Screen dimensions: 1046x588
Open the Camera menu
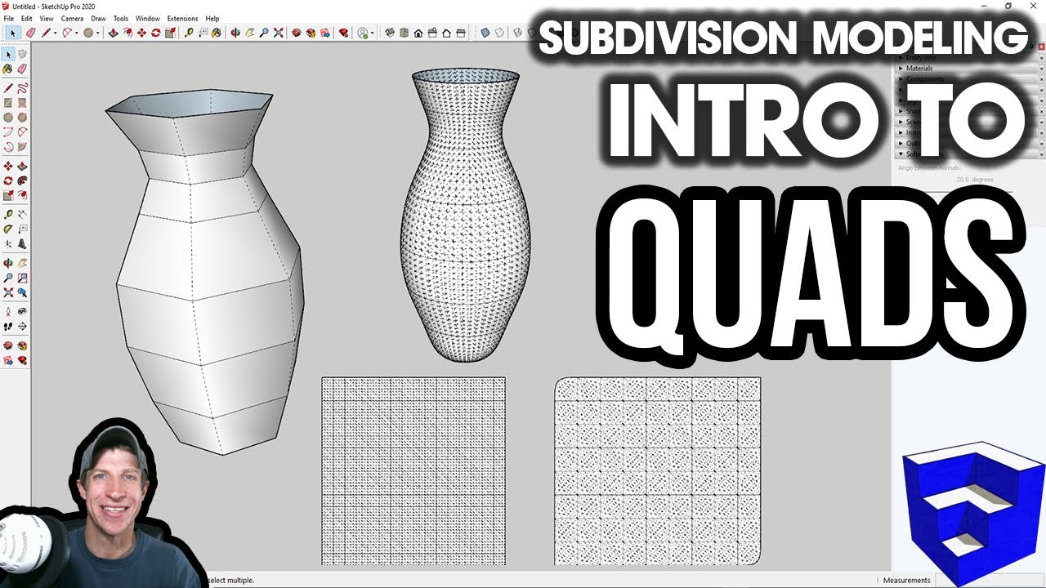[72, 18]
